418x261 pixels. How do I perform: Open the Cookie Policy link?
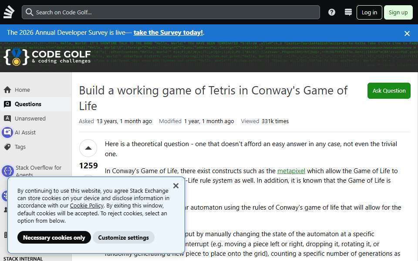point(87,206)
